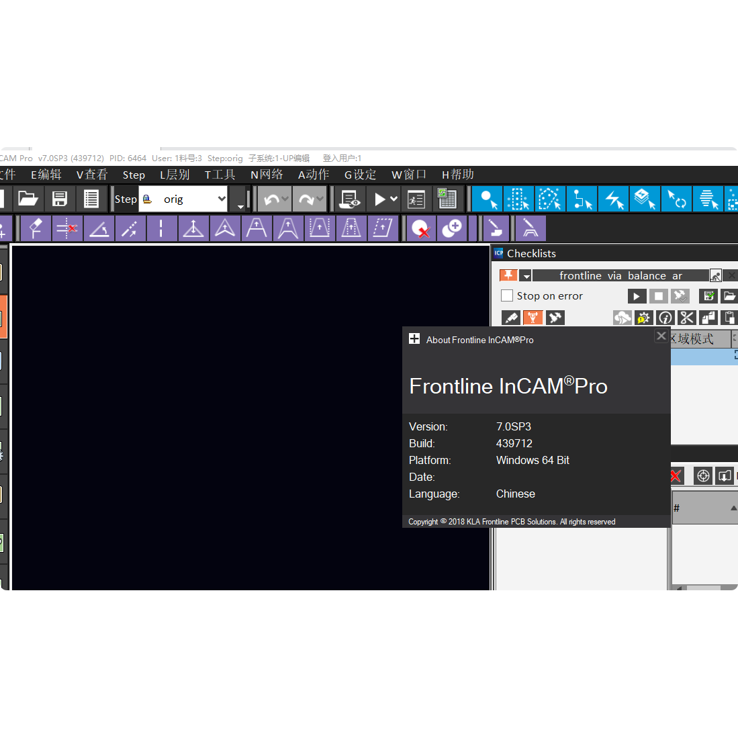The height and width of the screenshot is (738, 738).
Task: Click the triangle with up-down arrow tool
Action: [x=193, y=229]
